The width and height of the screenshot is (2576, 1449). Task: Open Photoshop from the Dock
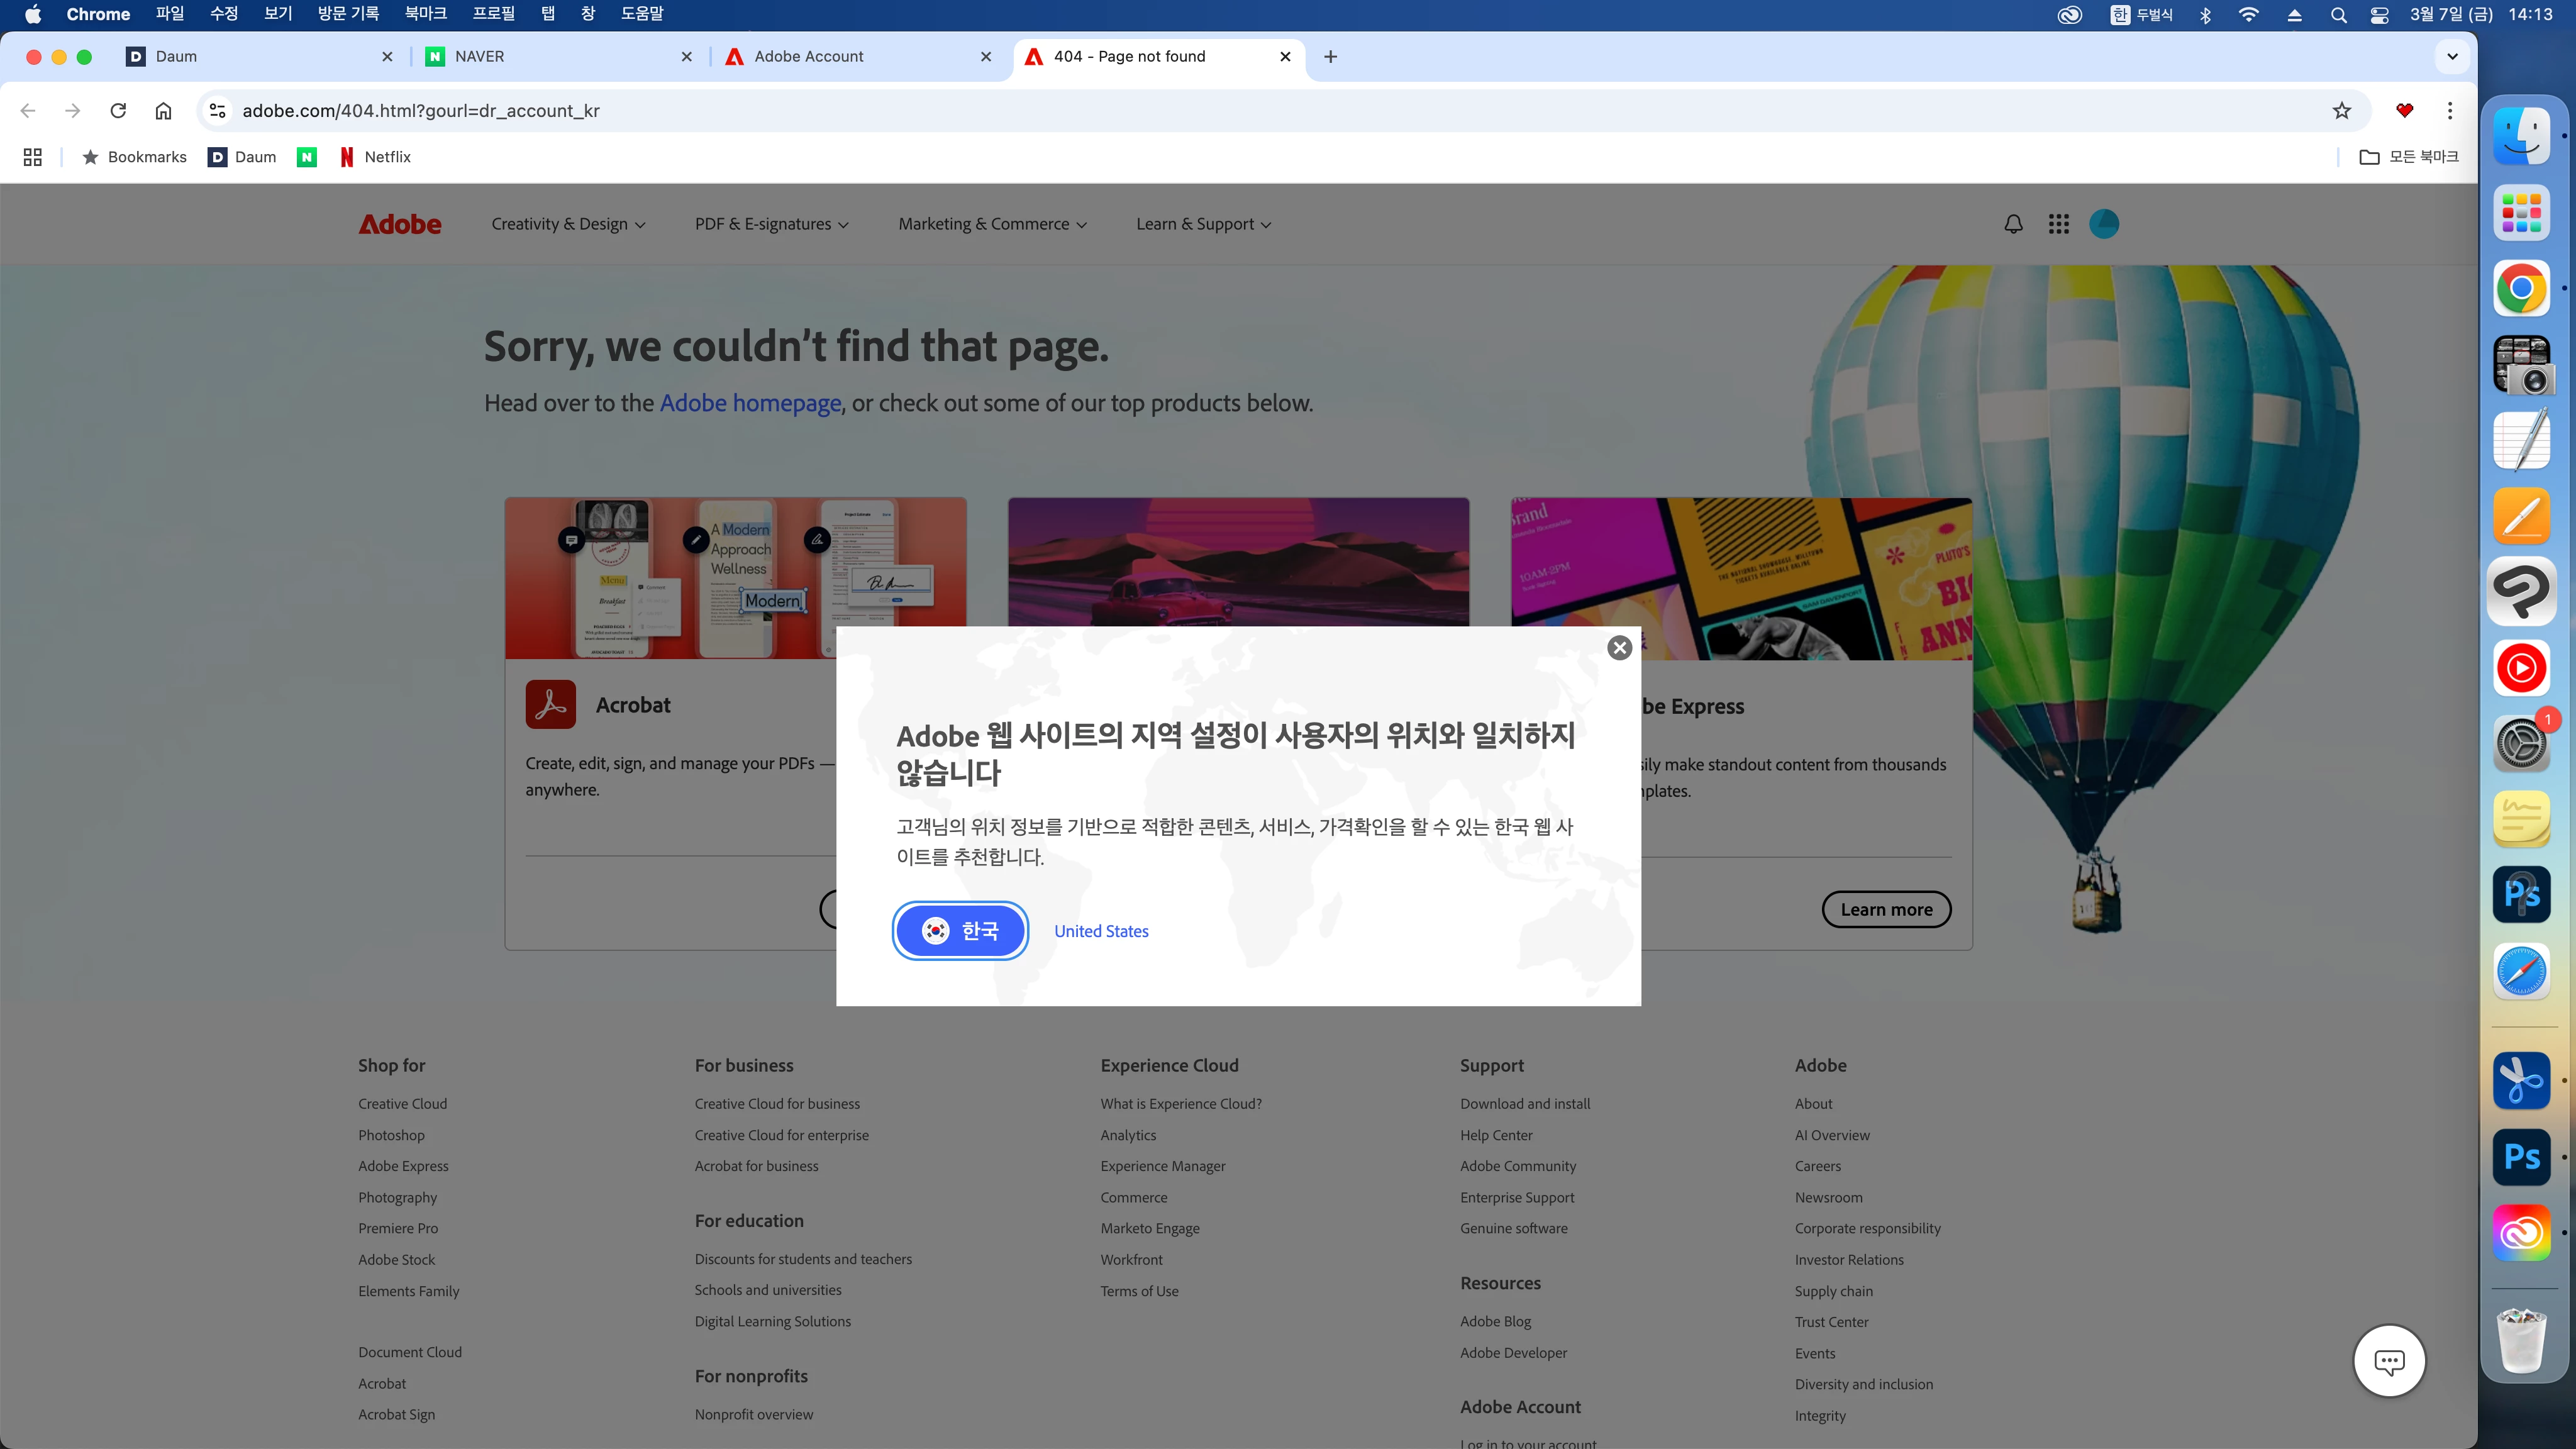point(2521,1157)
